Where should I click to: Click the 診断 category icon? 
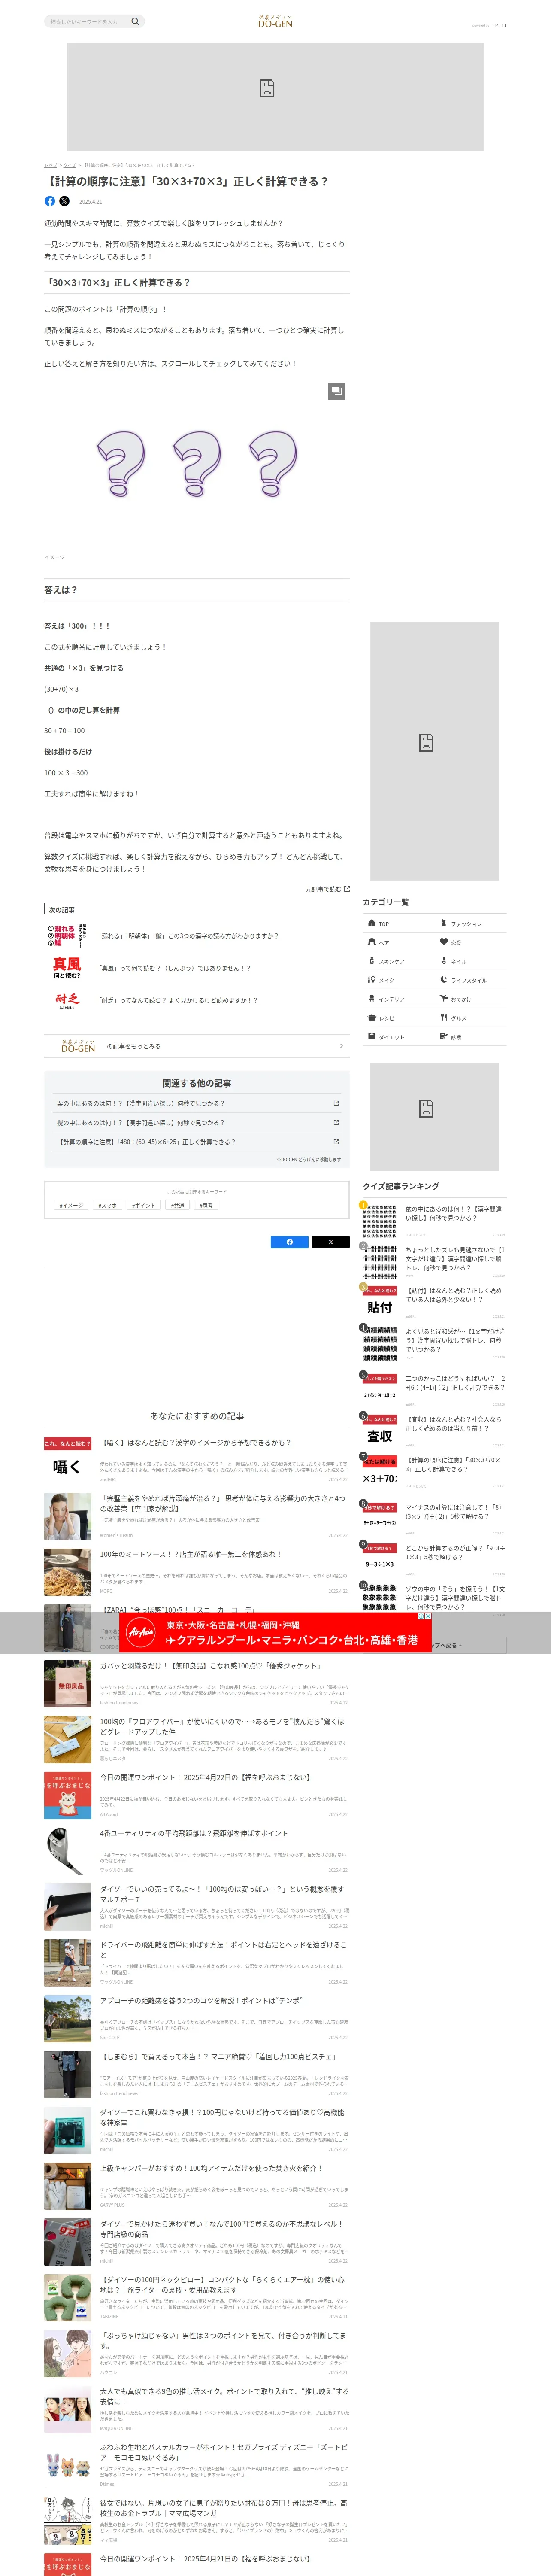444,1036
